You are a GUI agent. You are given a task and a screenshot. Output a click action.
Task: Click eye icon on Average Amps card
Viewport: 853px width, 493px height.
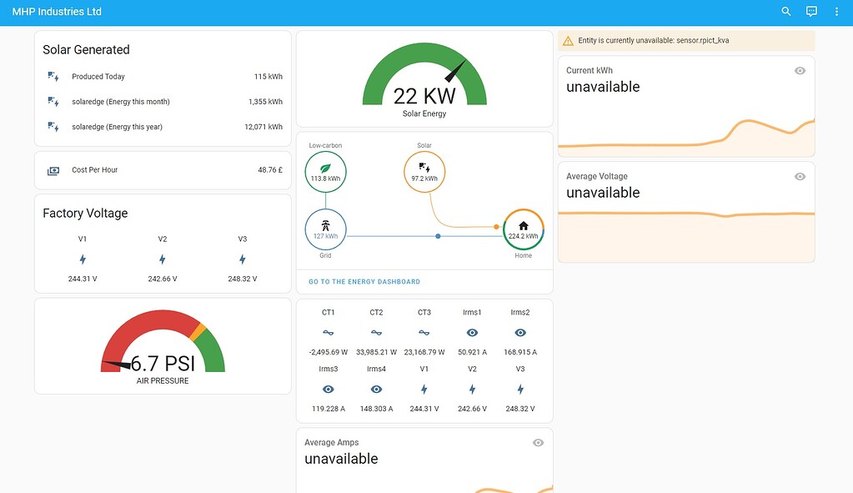pyautogui.click(x=539, y=443)
